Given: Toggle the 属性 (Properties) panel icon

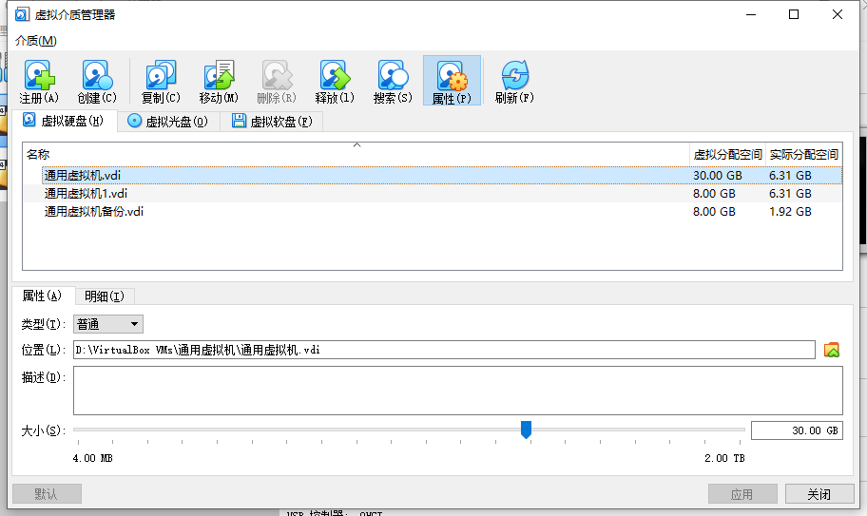Looking at the screenshot, I should click(x=452, y=77).
